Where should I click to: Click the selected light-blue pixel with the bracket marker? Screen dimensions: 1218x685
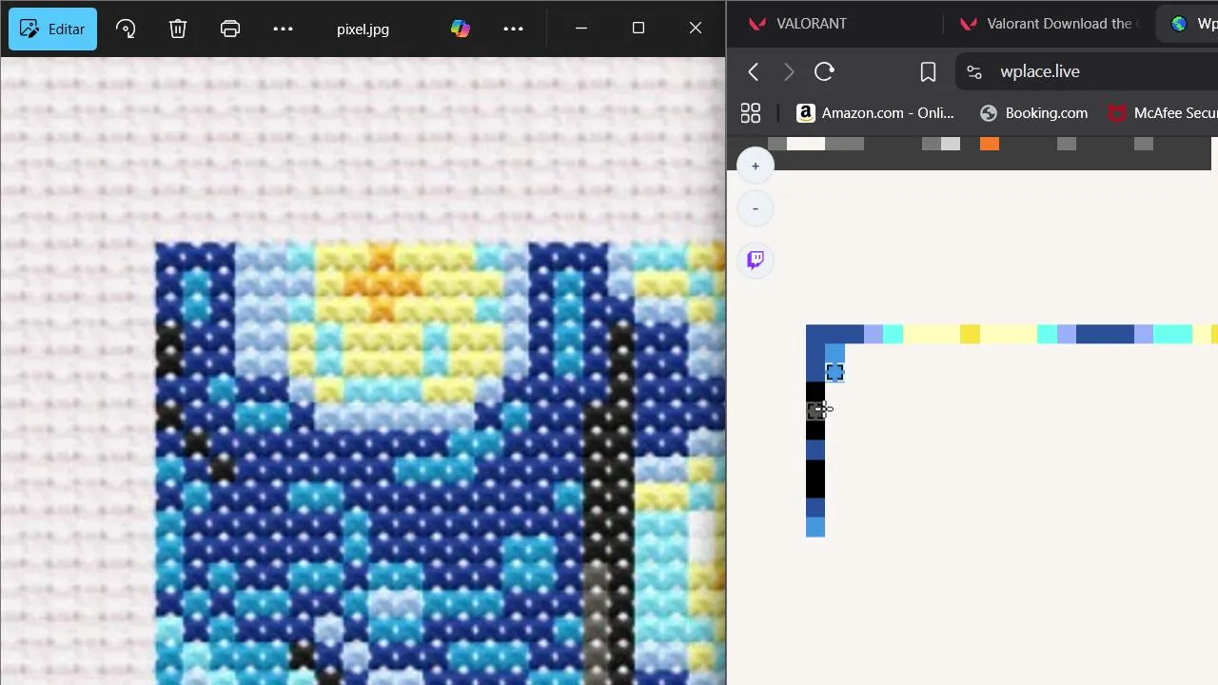point(835,372)
